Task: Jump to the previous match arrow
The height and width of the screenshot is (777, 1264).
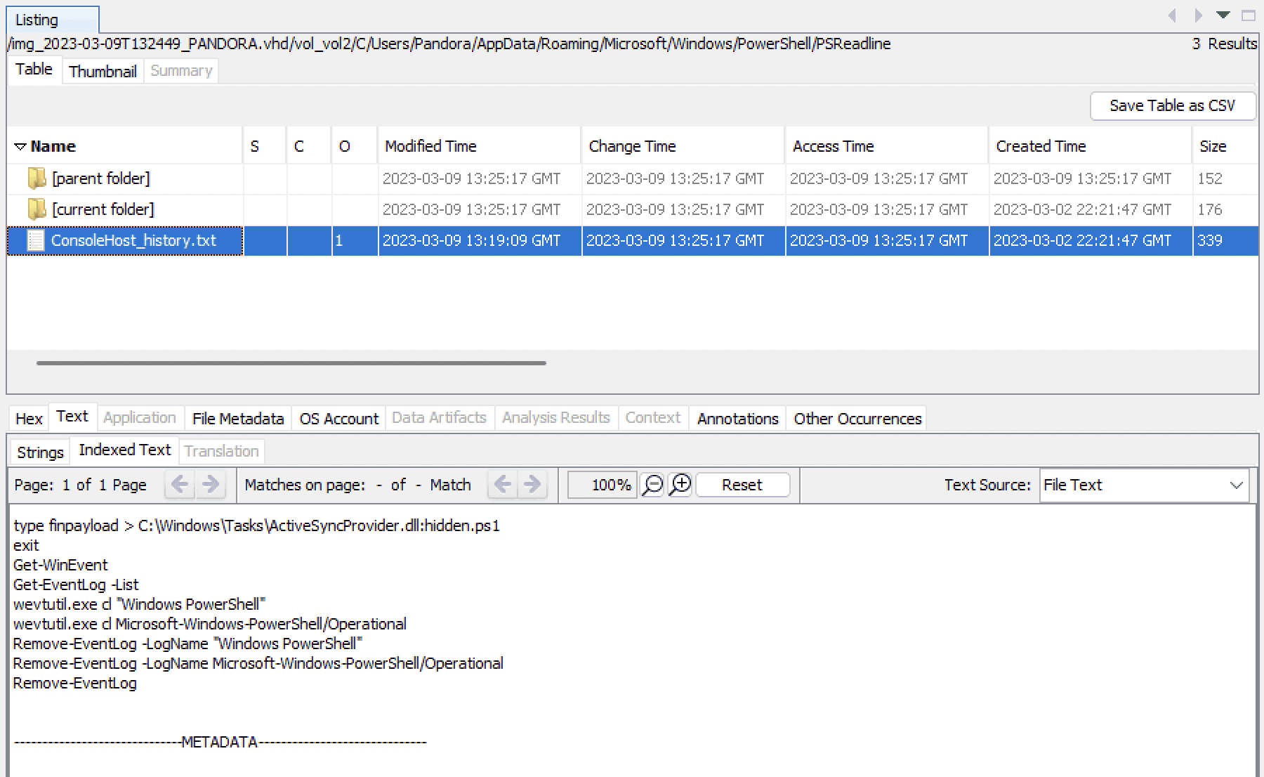Action: (502, 485)
